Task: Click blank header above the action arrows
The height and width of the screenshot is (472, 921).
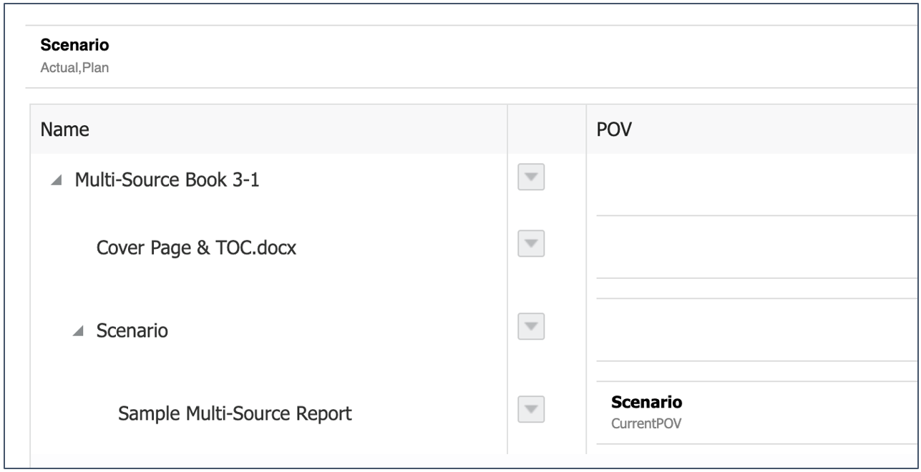Action: pyautogui.click(x=546, y=129)
